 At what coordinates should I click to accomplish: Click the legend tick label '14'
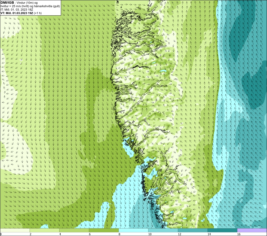pyautogui.click(x=209, y=234)
